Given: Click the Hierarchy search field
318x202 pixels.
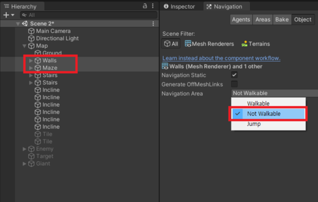Looking at the screenshot, I should tap(89, 15).
